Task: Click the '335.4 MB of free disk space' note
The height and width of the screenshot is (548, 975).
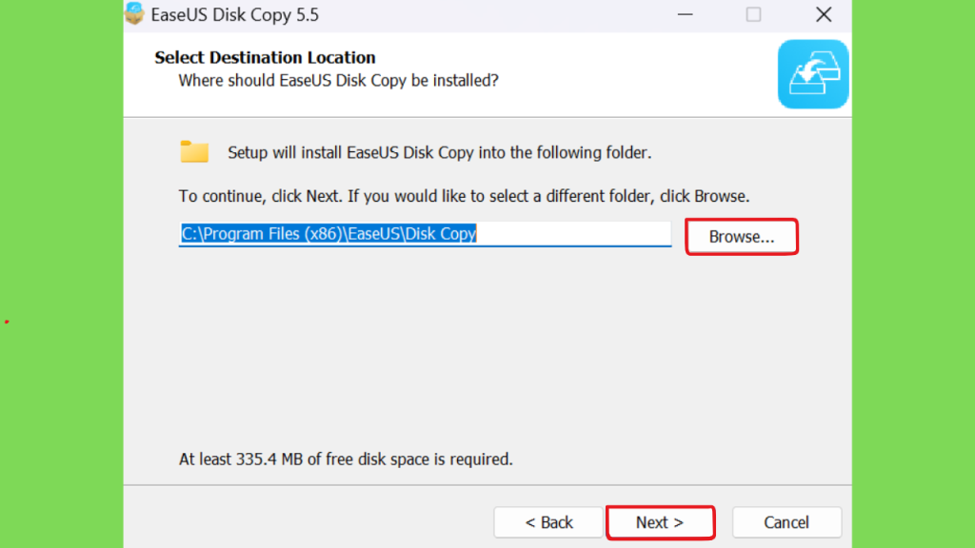Action: click(346, 460)
